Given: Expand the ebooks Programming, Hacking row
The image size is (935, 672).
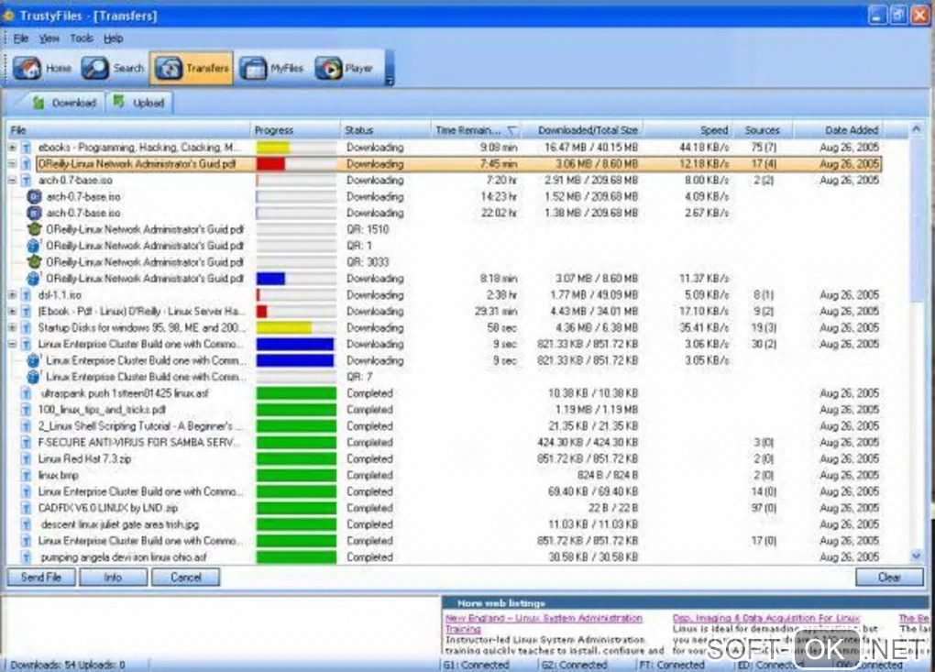Looking at the screenshot, I should pyautogui.click(x=13, y=147).
